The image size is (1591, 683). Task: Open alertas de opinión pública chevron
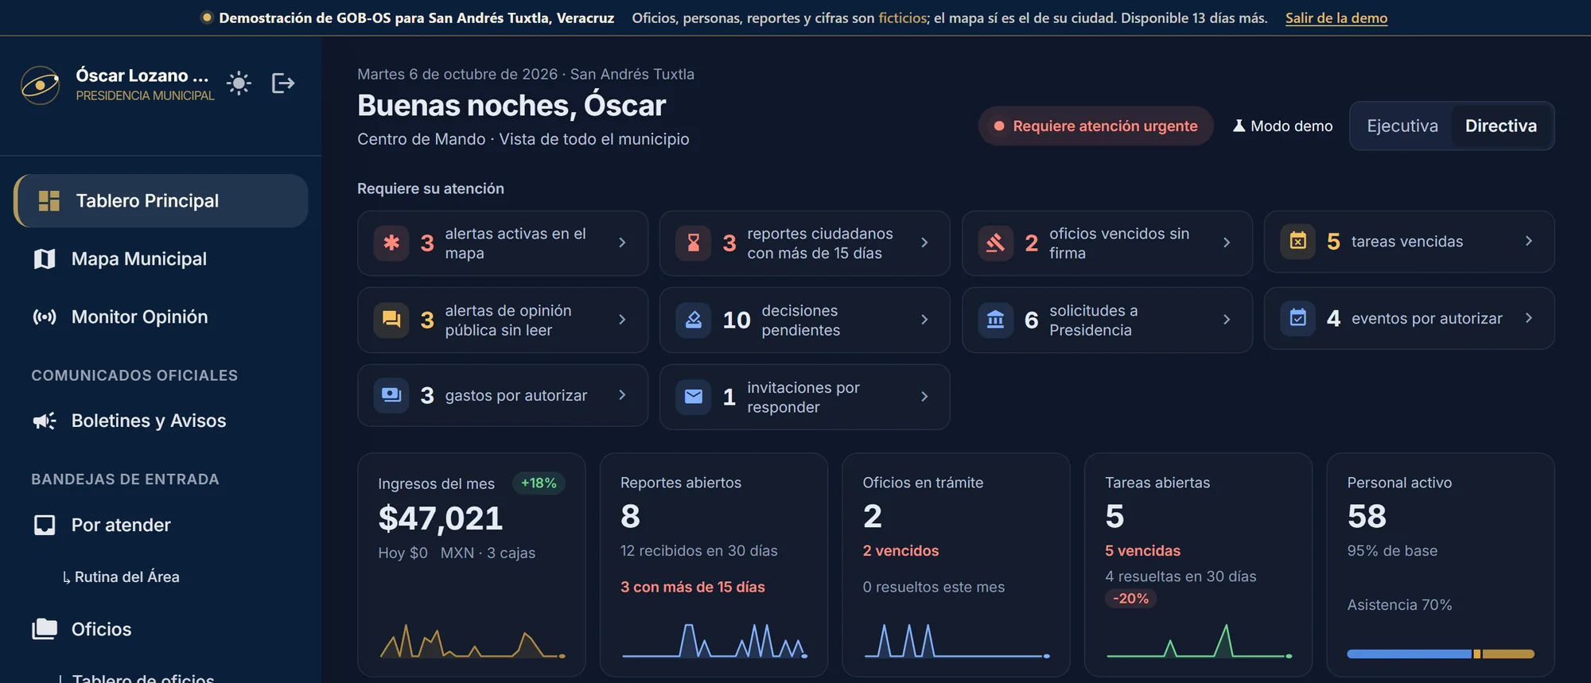coord(622,320)
